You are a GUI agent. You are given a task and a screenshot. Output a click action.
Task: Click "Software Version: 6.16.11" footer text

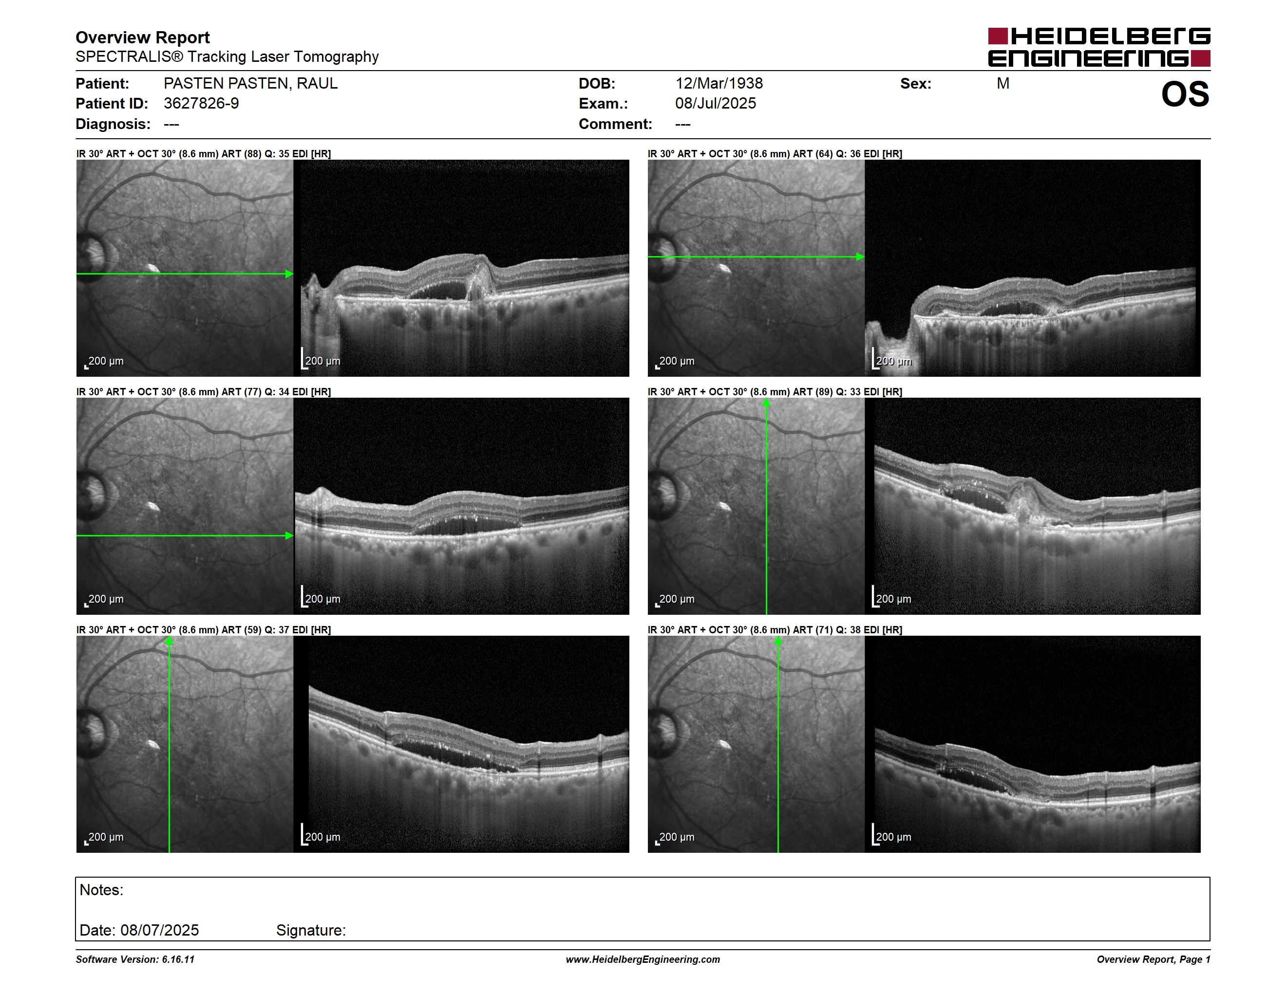[x=135, y=959]
